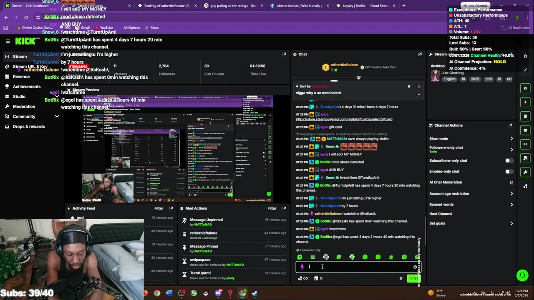This screenshot has height=300, width=534.
Task: Open Moderation in the sidebar
Action: 24,107
